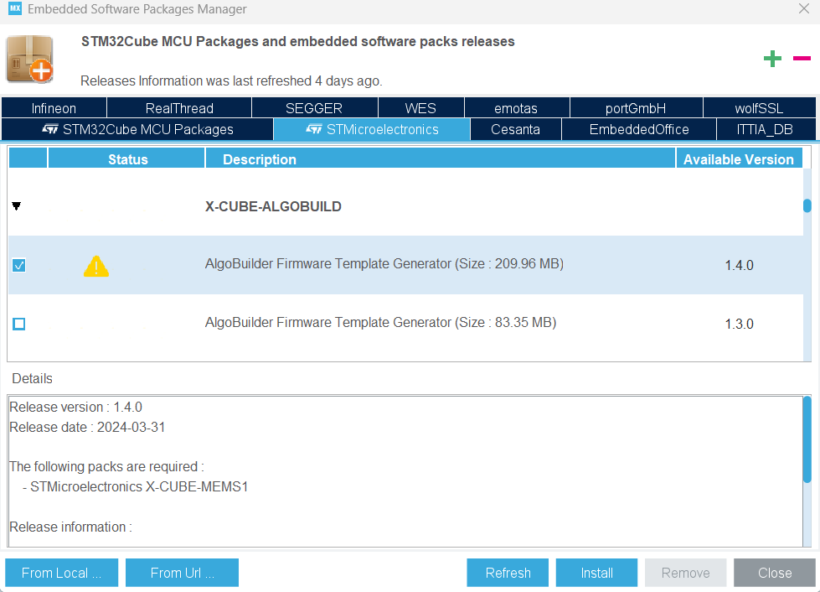820x592 pixels.
Task: Select the wolfSSL tab
Action: (x=759, y=108)
